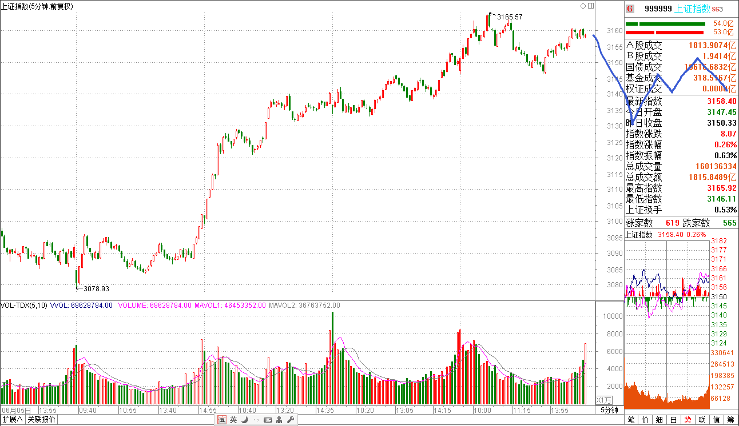Click the Wubi input method icon
Viewport: 739px width, 426px height.
(222, 420)
